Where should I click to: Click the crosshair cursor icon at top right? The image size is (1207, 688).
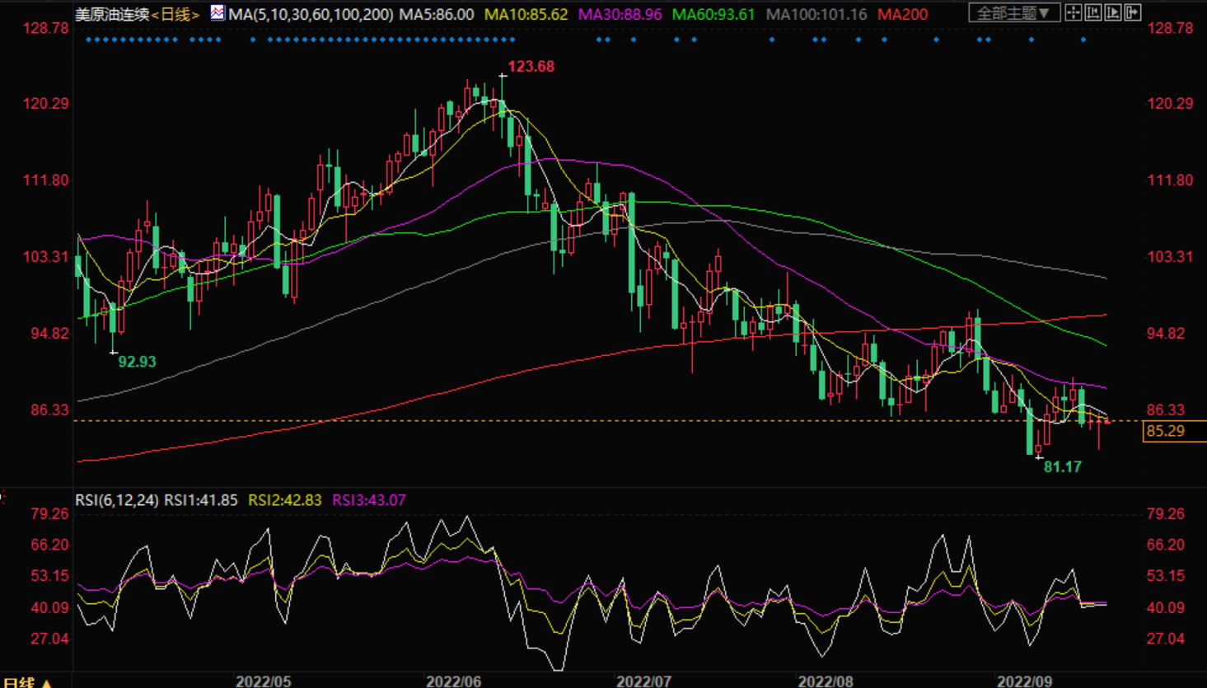click(x=1073, y=12)
